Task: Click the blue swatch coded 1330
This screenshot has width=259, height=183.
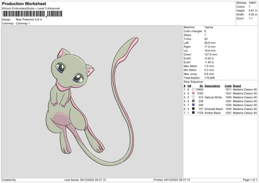Action: tap(193, 105)
